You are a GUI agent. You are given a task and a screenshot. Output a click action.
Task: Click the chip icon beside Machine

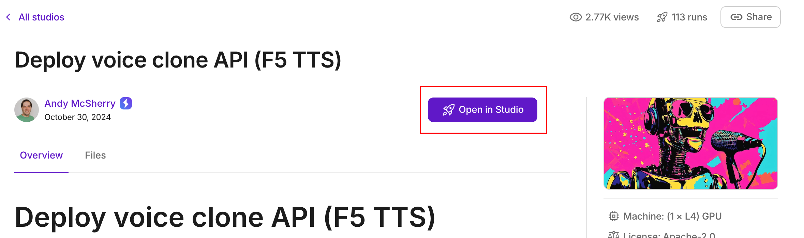pos(613,216)
